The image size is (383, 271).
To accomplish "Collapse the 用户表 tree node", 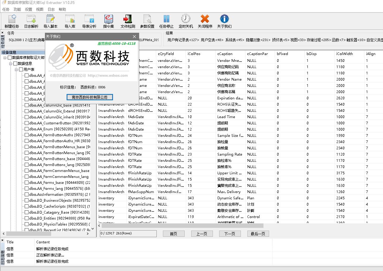I will pyautogui.click(x=16, y=70).
